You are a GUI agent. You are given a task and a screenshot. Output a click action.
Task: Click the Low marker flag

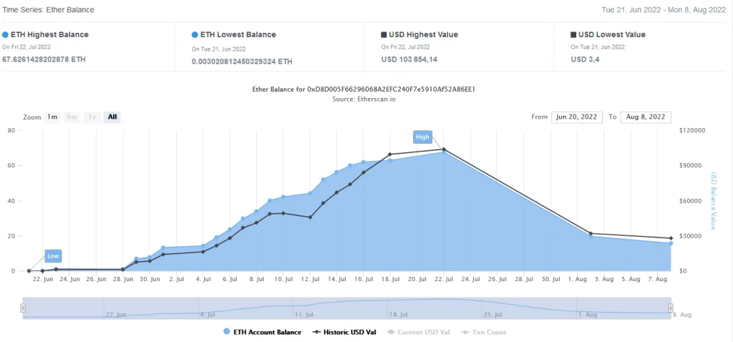53,256
